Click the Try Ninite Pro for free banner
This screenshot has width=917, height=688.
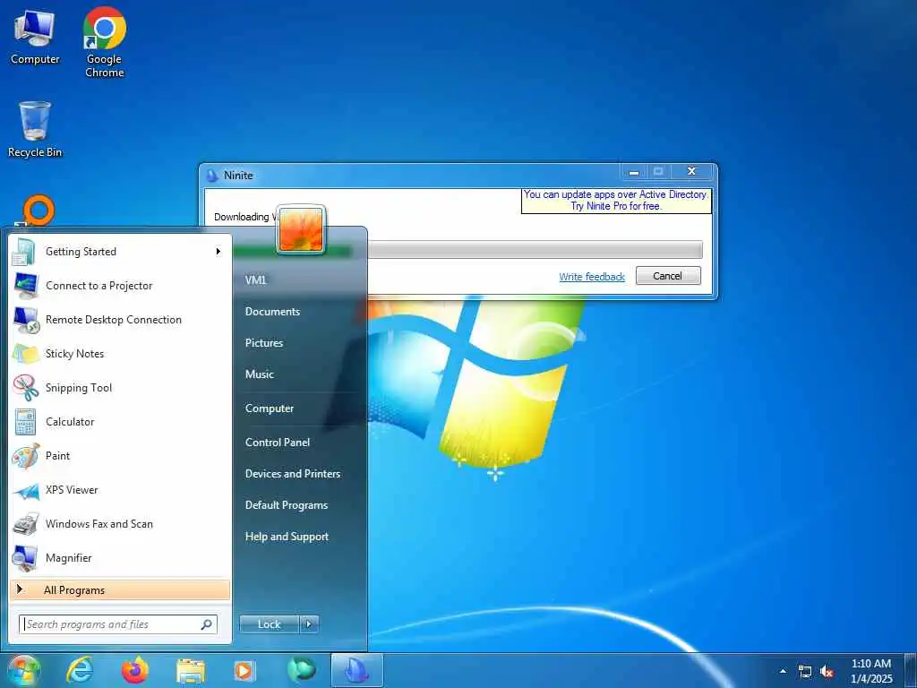pos(616,200)
